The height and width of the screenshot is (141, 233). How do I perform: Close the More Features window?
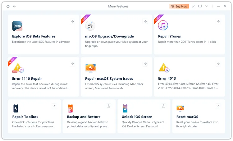[x=225, y=6]
